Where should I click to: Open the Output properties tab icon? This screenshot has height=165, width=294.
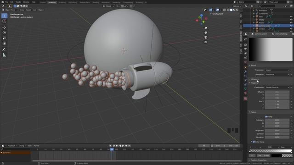(245, 49)
